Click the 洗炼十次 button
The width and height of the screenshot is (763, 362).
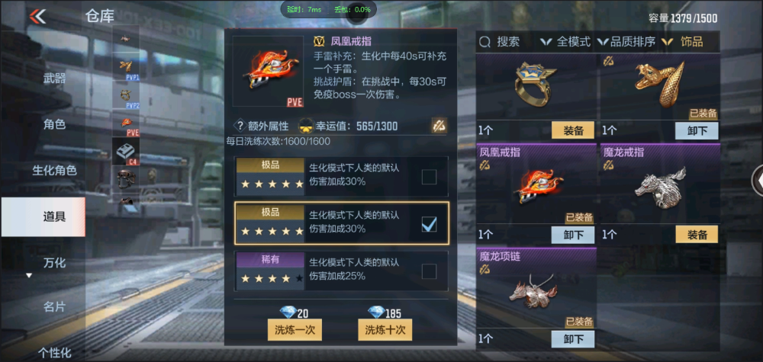[385, 330]
